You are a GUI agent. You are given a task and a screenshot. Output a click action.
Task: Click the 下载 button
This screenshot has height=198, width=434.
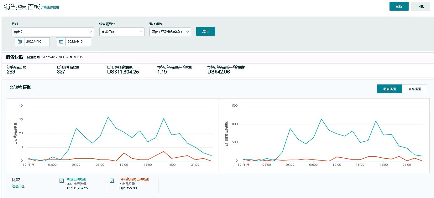pyautogui.click(x=420, y=6)
